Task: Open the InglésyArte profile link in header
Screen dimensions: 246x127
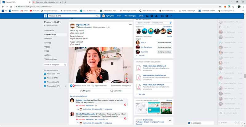Action: (x=108, y=16)
